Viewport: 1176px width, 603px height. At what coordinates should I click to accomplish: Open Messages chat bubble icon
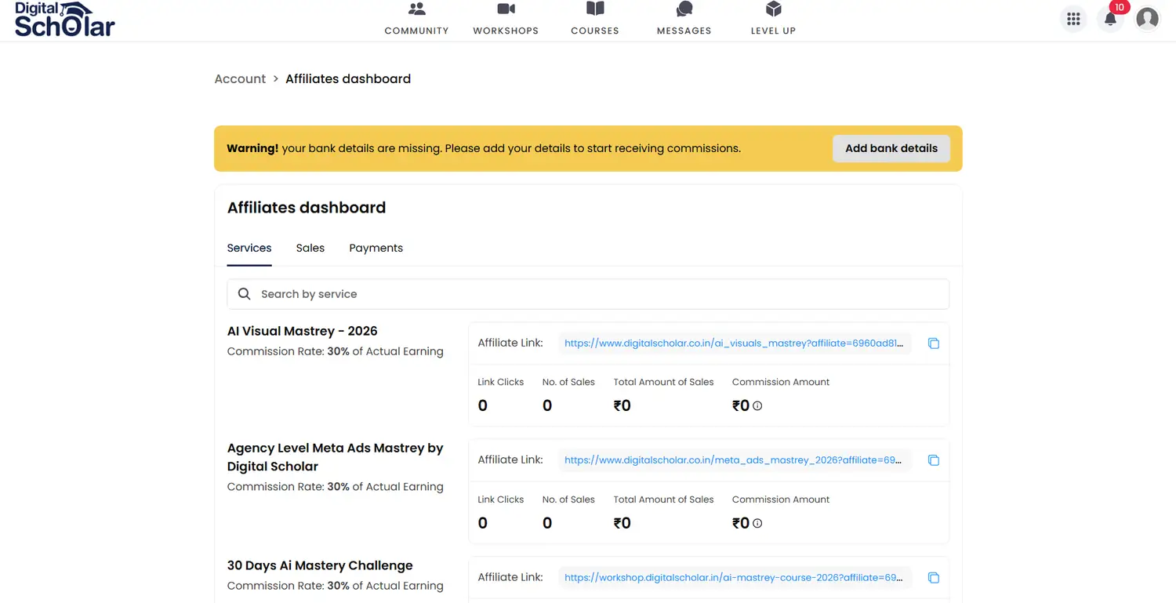pos(684,9)
